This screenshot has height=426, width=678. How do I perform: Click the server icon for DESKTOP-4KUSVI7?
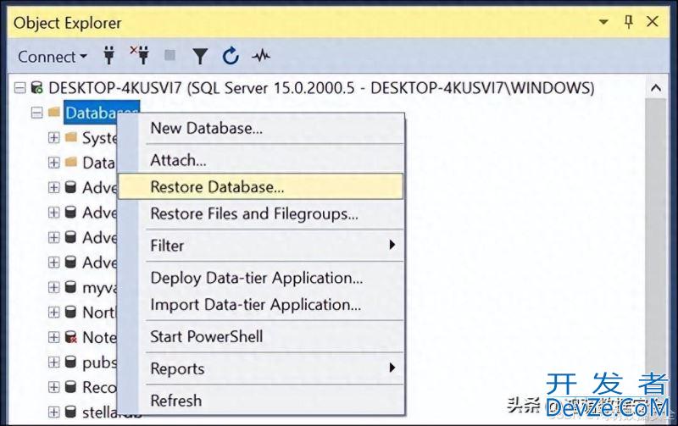click(37, 88)
